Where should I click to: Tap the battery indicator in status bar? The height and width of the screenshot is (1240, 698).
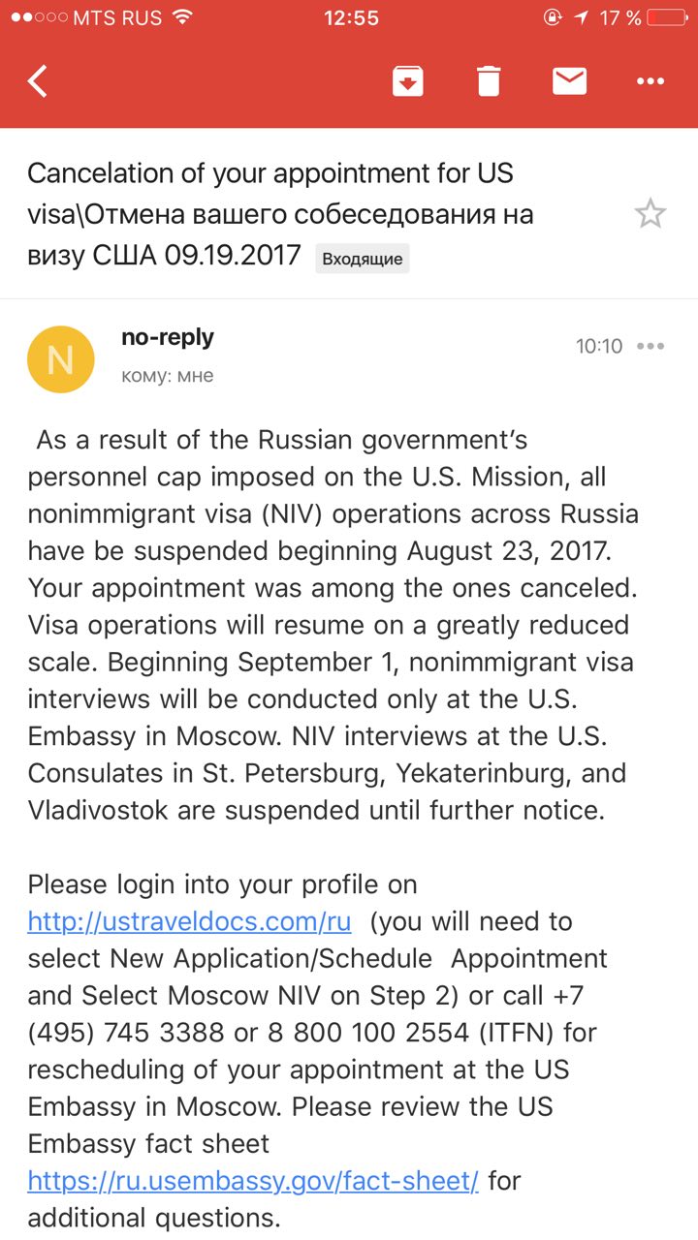tap(667, 17)
